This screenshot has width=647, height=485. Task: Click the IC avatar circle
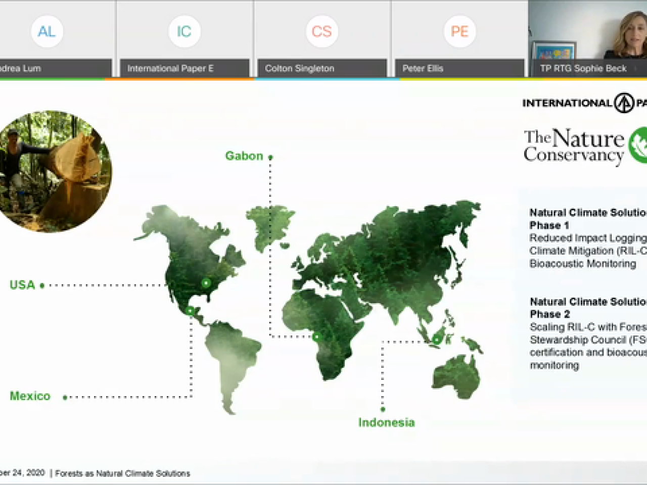(184, 31)
